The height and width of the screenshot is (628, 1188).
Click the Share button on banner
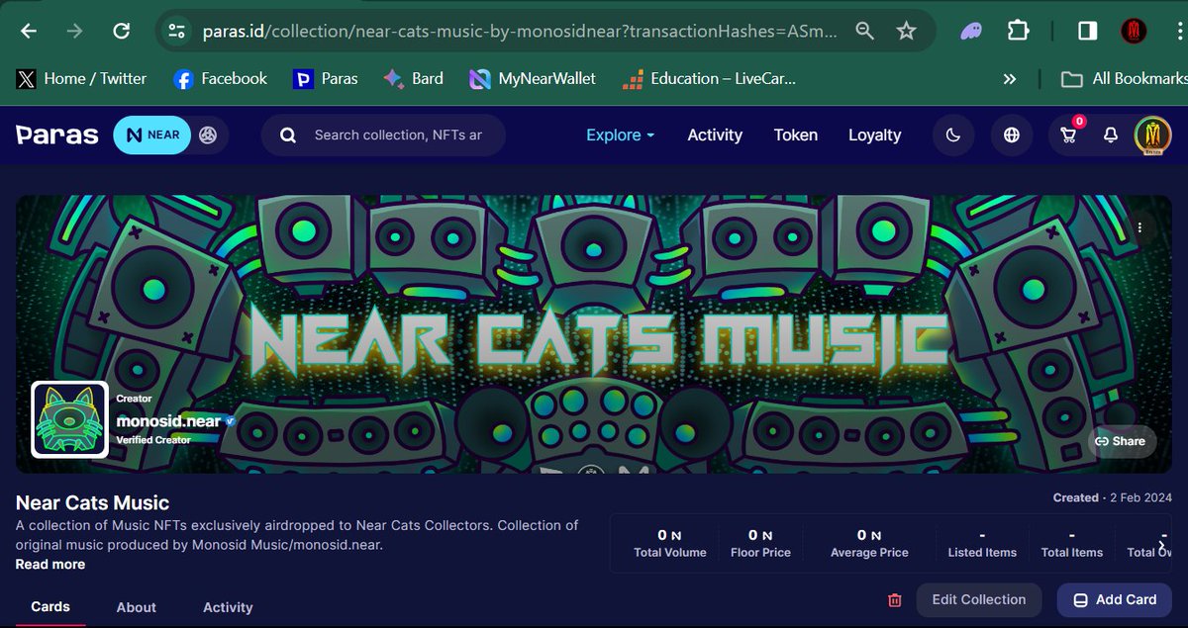click(1122, 441)
